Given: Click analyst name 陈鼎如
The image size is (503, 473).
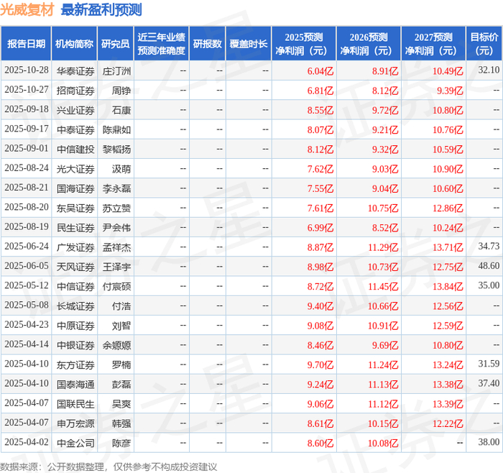Looking at the screenshot, I should tap(116, 129).
